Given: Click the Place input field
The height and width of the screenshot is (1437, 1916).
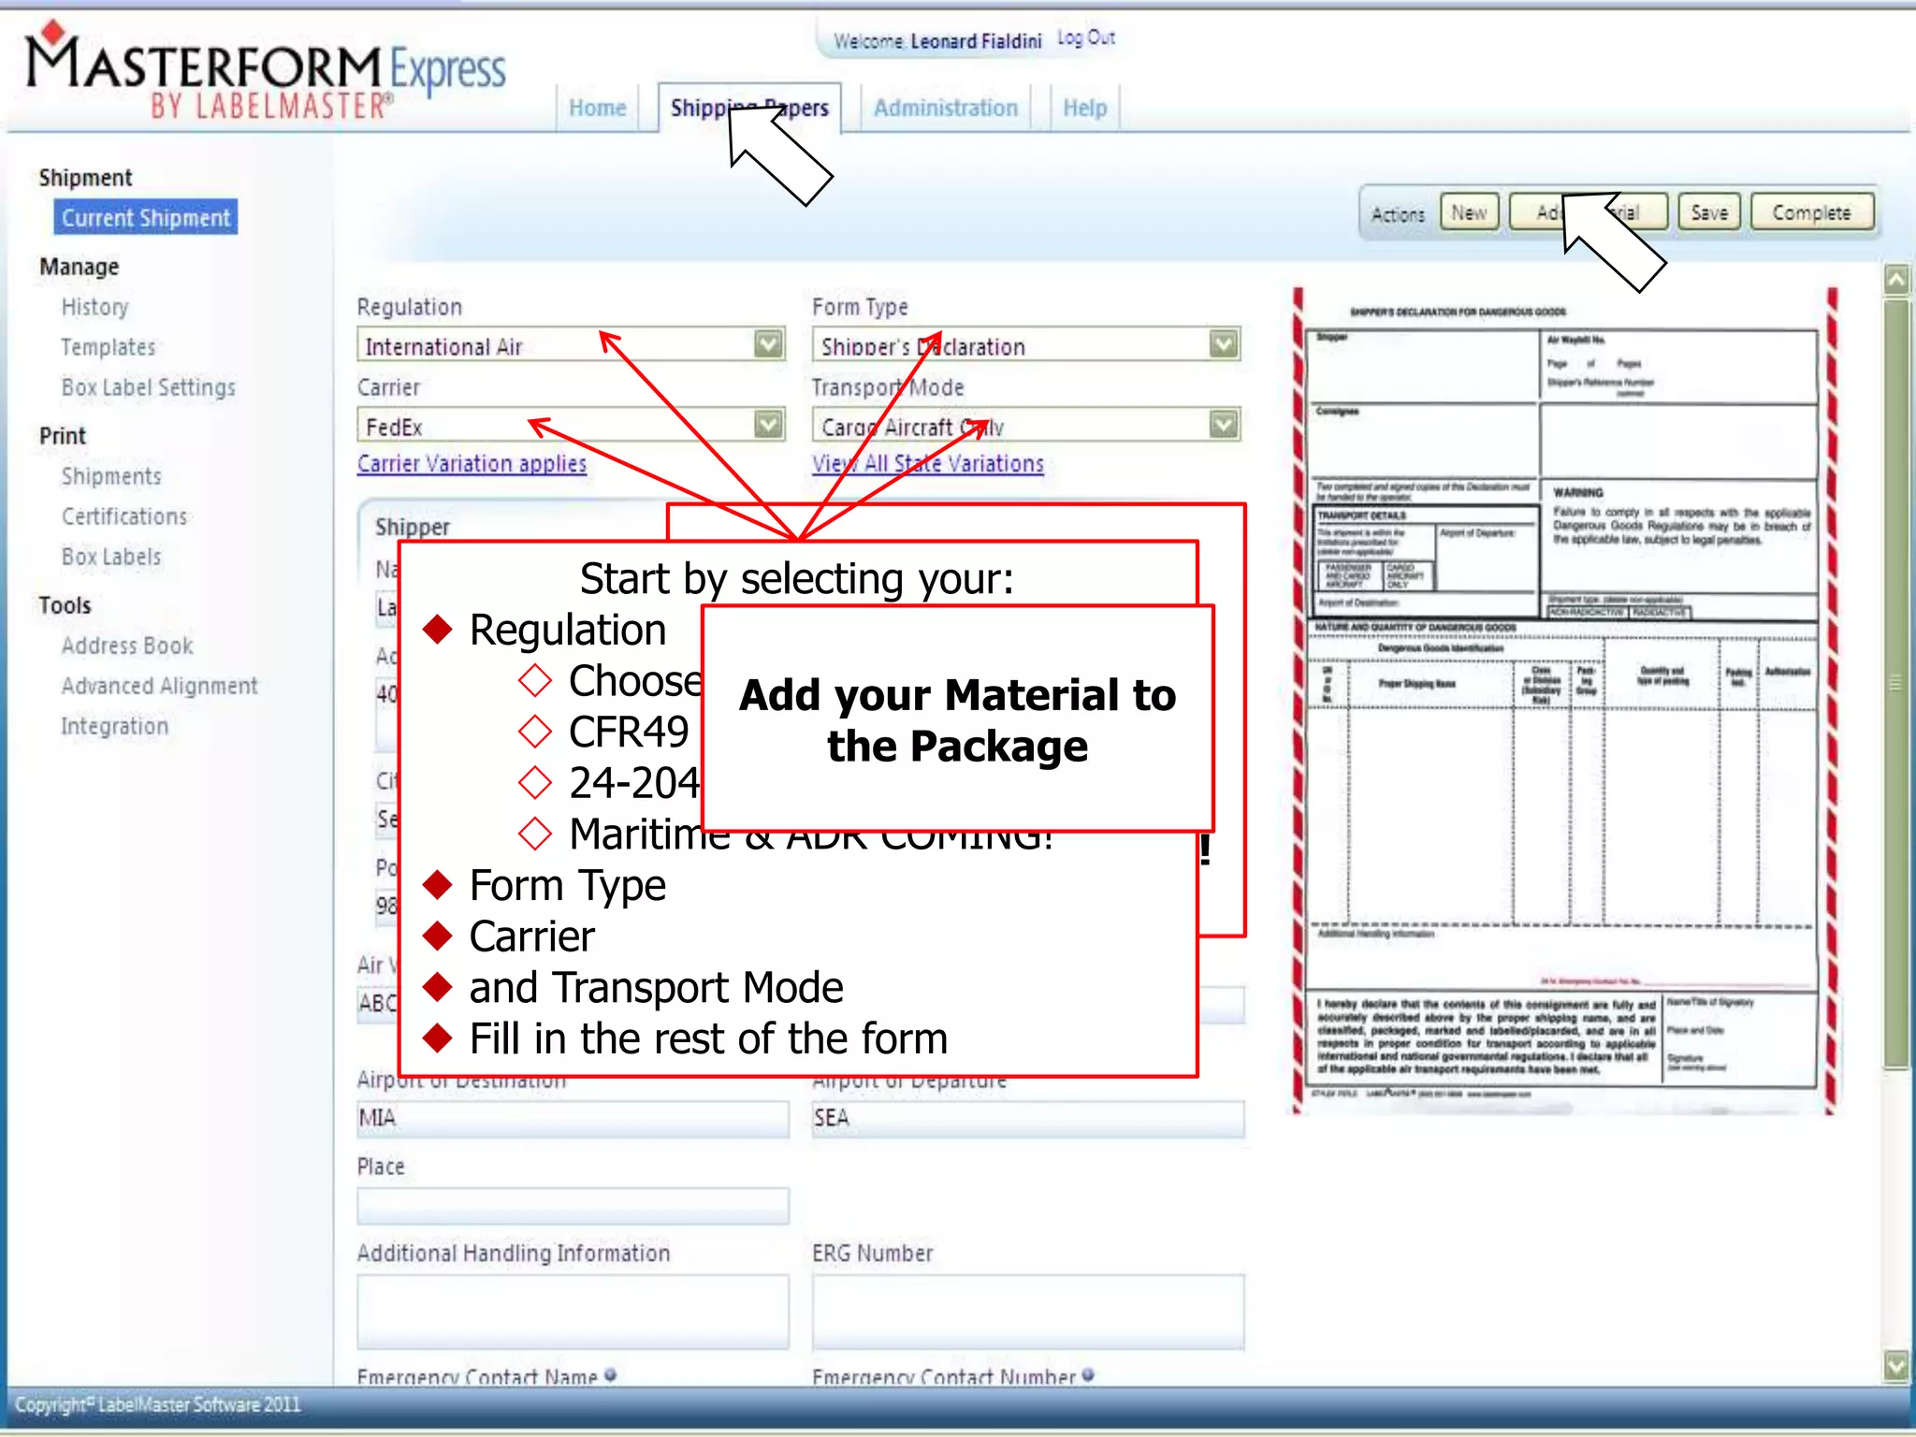Looking at the screenshot, I should [573, 1207].
